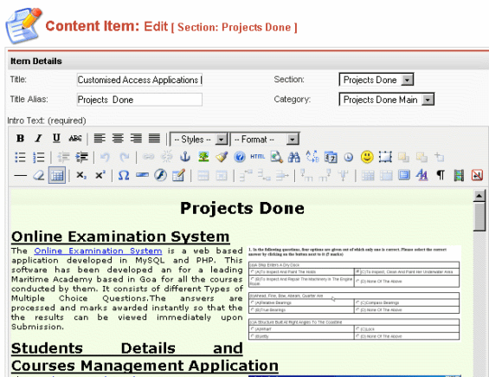Click the exam questions screenshot image
The width and height of the screenshot is (489, 377).
[x=354, y=293]
